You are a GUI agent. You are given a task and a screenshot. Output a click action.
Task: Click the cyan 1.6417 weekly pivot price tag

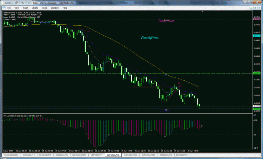point(257,36)
